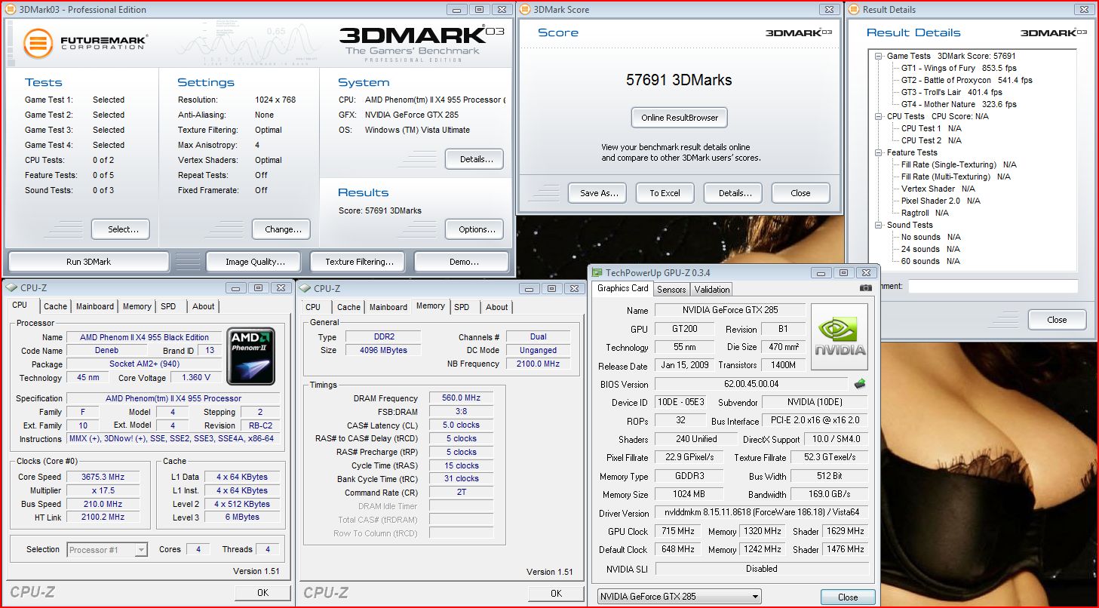
Task: Click the BIOS save chip icon in GPU-Z
Action: (x=860, y=384)
